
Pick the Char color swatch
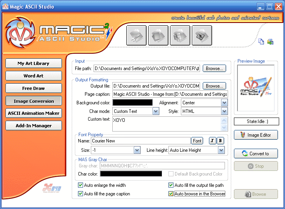(131, 174)
